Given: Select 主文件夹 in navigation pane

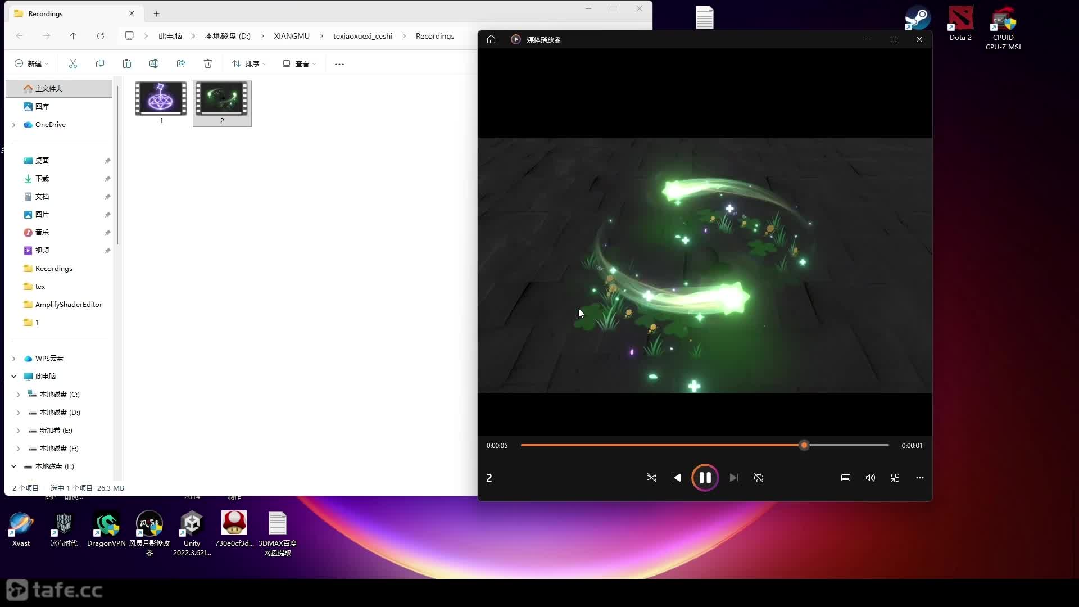Looking at the screenshot, I should pos(59,89).
